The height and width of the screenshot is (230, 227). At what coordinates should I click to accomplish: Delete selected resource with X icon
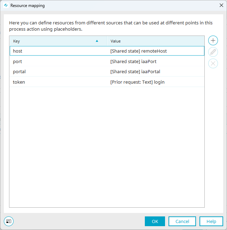(213, 63)
